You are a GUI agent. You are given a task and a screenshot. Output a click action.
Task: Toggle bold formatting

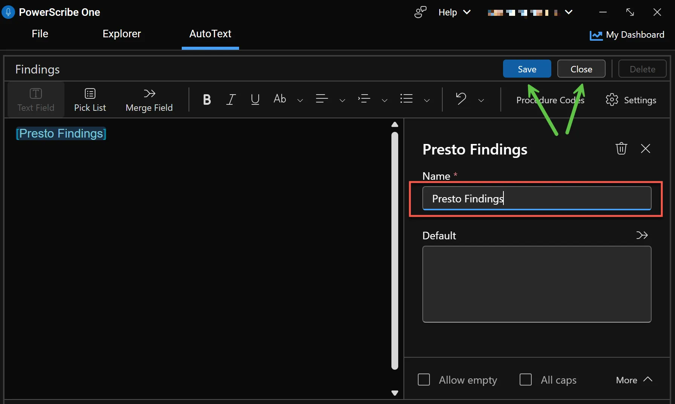(x=207, y=99)
